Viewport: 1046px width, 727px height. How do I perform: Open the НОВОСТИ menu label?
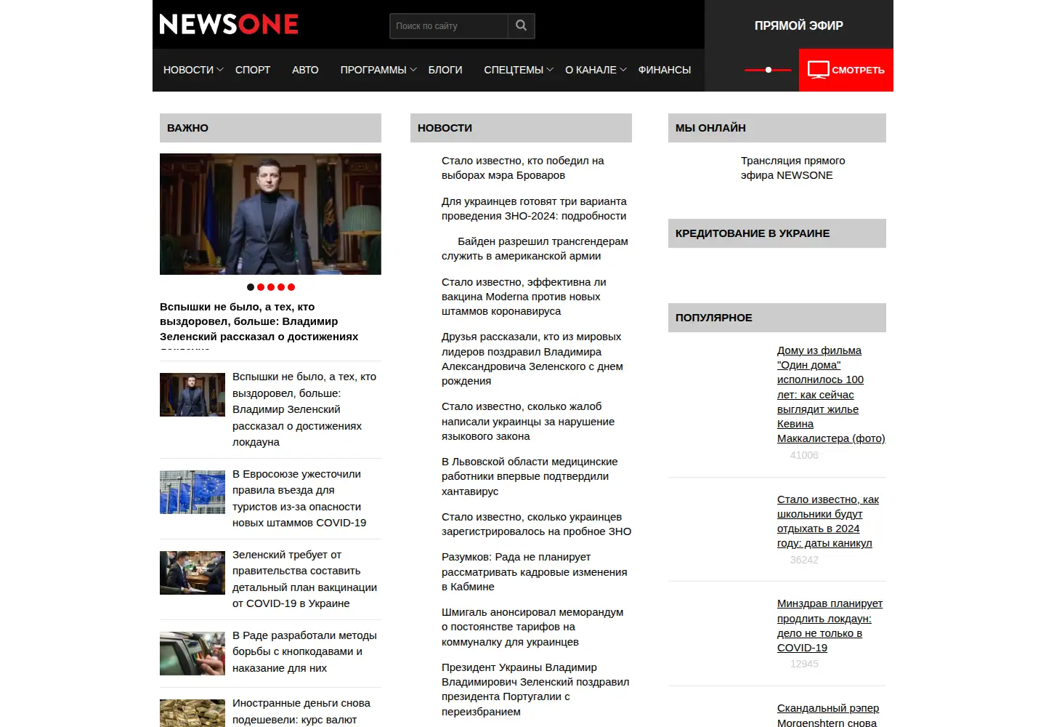click(x=188, y=70)
